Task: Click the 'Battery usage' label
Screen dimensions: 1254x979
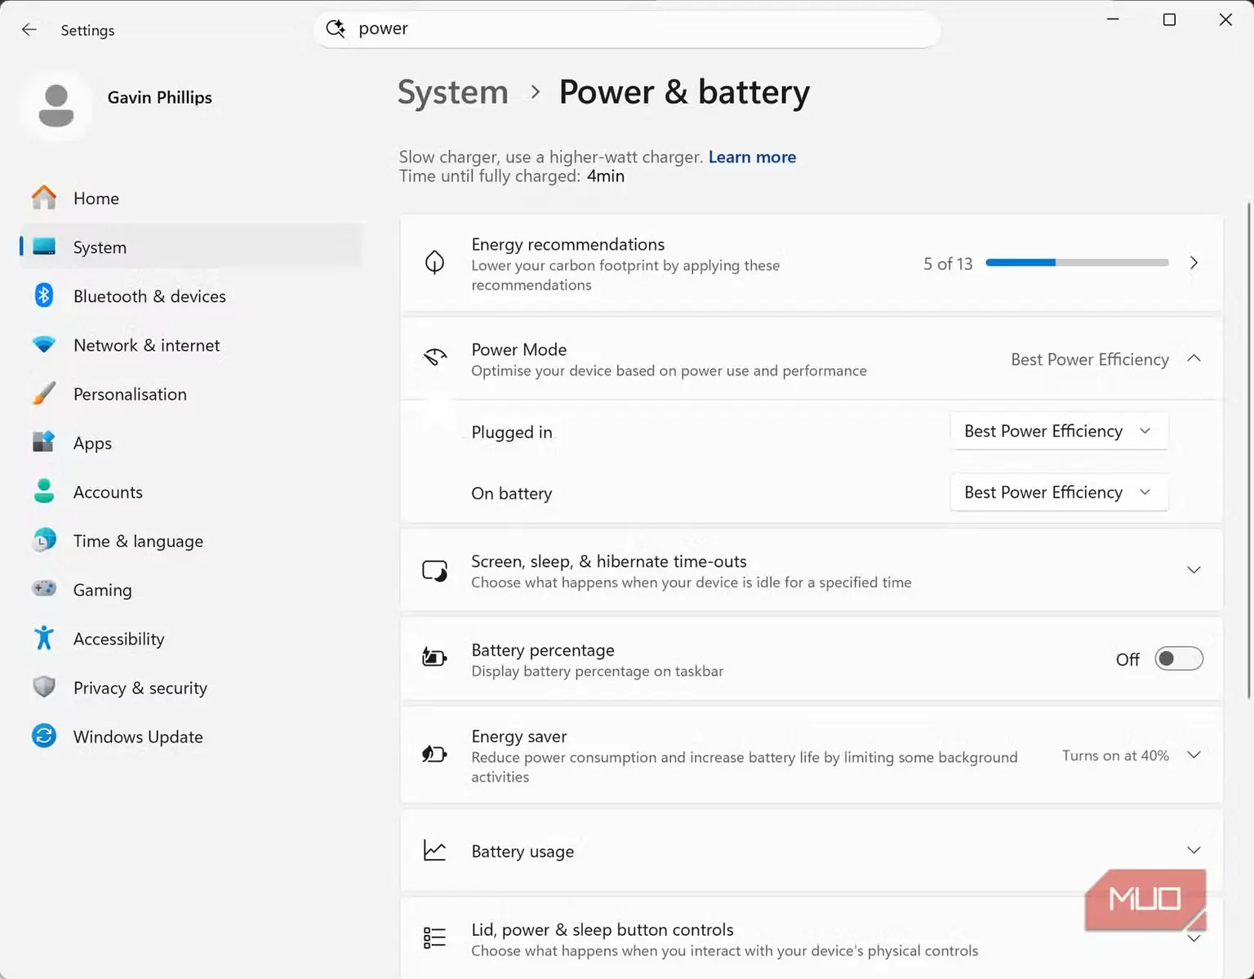Action: click(x=522, y=852)
